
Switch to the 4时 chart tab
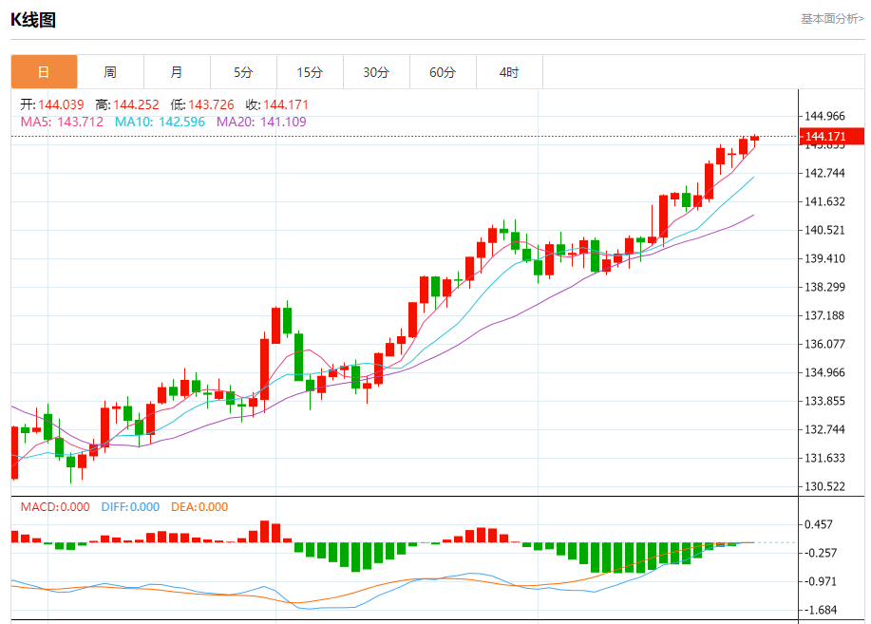pos(509,72)
